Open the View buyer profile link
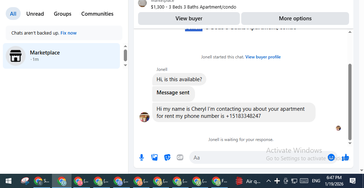This screenshot has width=364, height=188. (263, 57)
